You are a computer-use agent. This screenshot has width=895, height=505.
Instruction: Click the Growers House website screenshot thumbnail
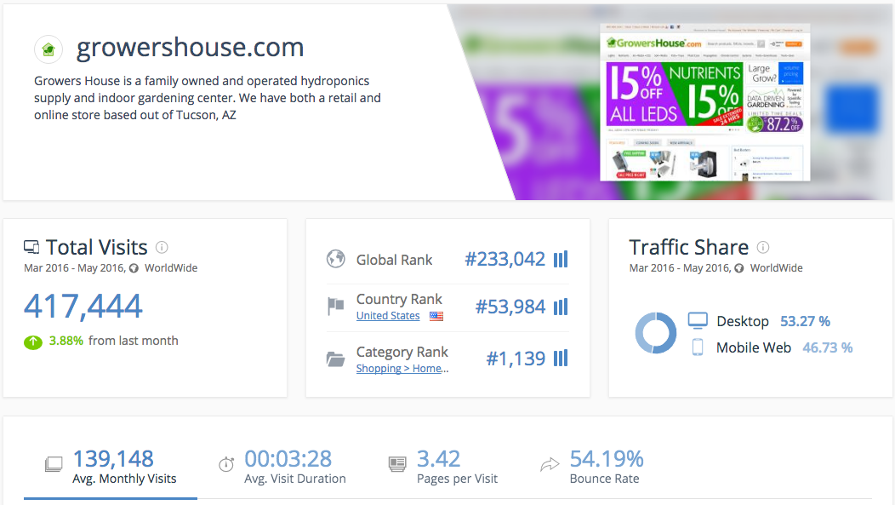(x=705, y=102)
